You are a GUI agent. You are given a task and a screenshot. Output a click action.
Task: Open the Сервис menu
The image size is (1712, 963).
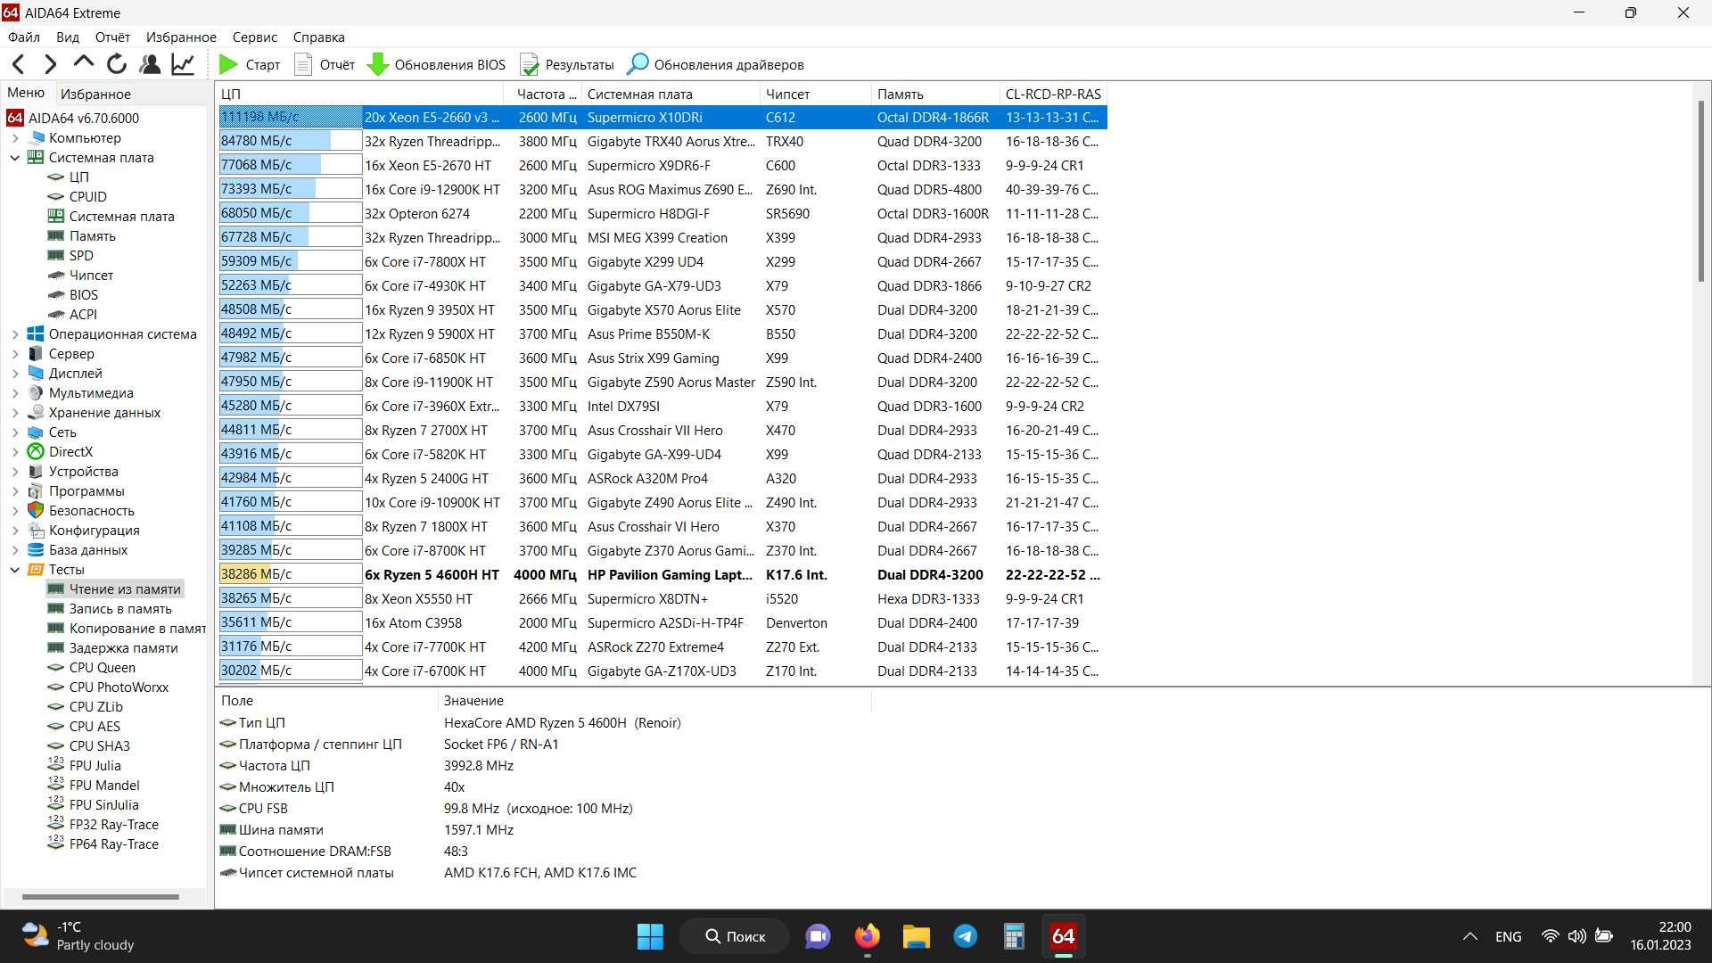coord(255,37)
